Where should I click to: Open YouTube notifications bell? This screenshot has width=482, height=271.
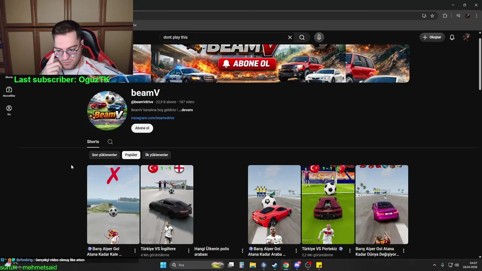point(452,37)
